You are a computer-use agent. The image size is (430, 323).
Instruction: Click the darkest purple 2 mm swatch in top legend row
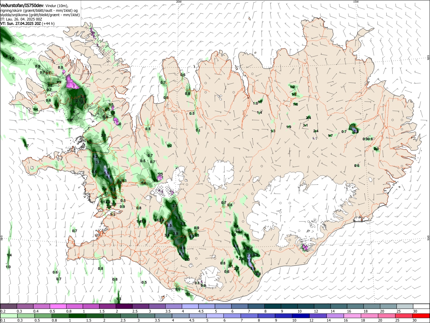pos(124,306)
